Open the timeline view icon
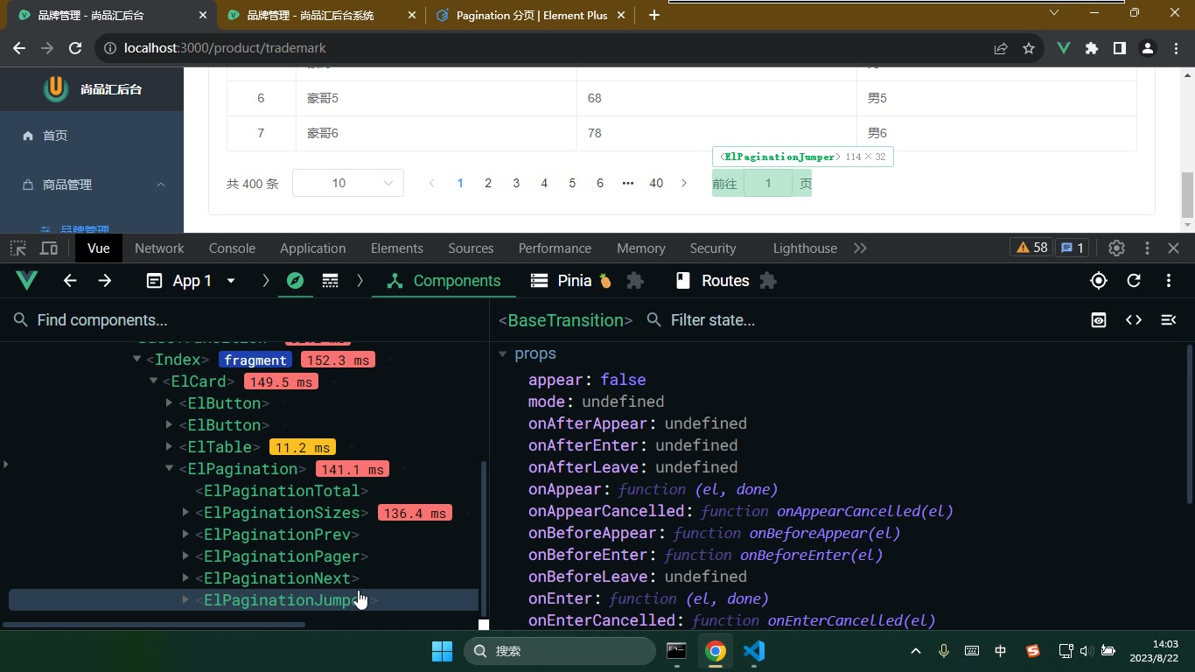 (x=330, y=281)
